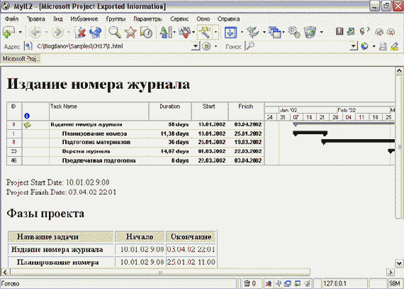Click the blue info indicator column icon
Viewport: 404px width, 289px height.
(x=26, y=116)
